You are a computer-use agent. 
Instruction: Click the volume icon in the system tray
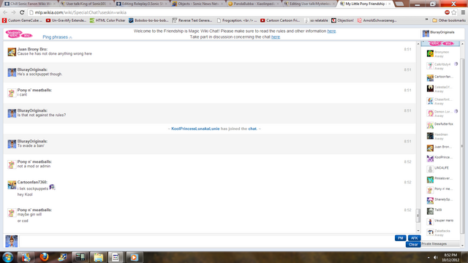click(436, 257)
